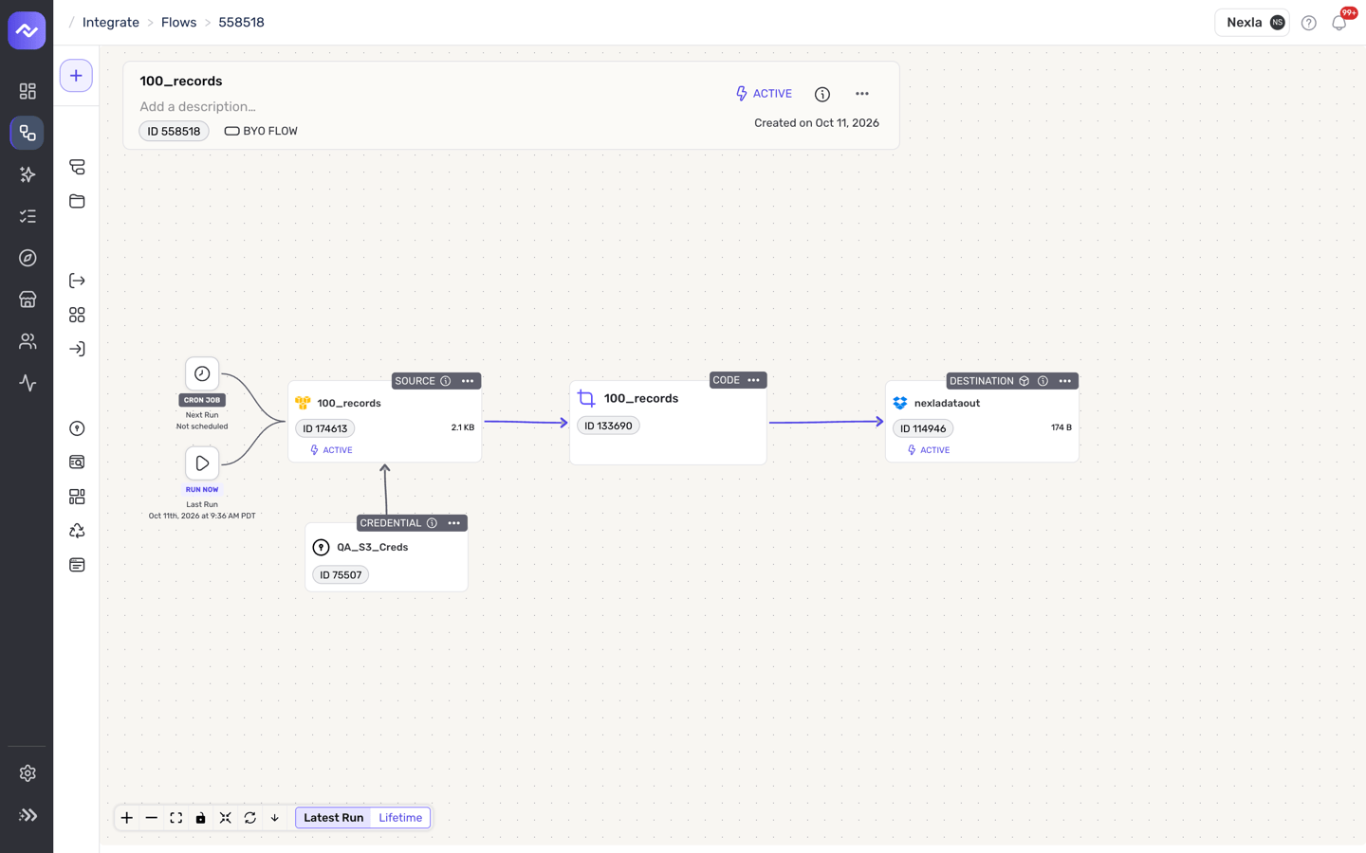
Task: Zoom out the canvas with minus
Action: (x=151, y=818)
